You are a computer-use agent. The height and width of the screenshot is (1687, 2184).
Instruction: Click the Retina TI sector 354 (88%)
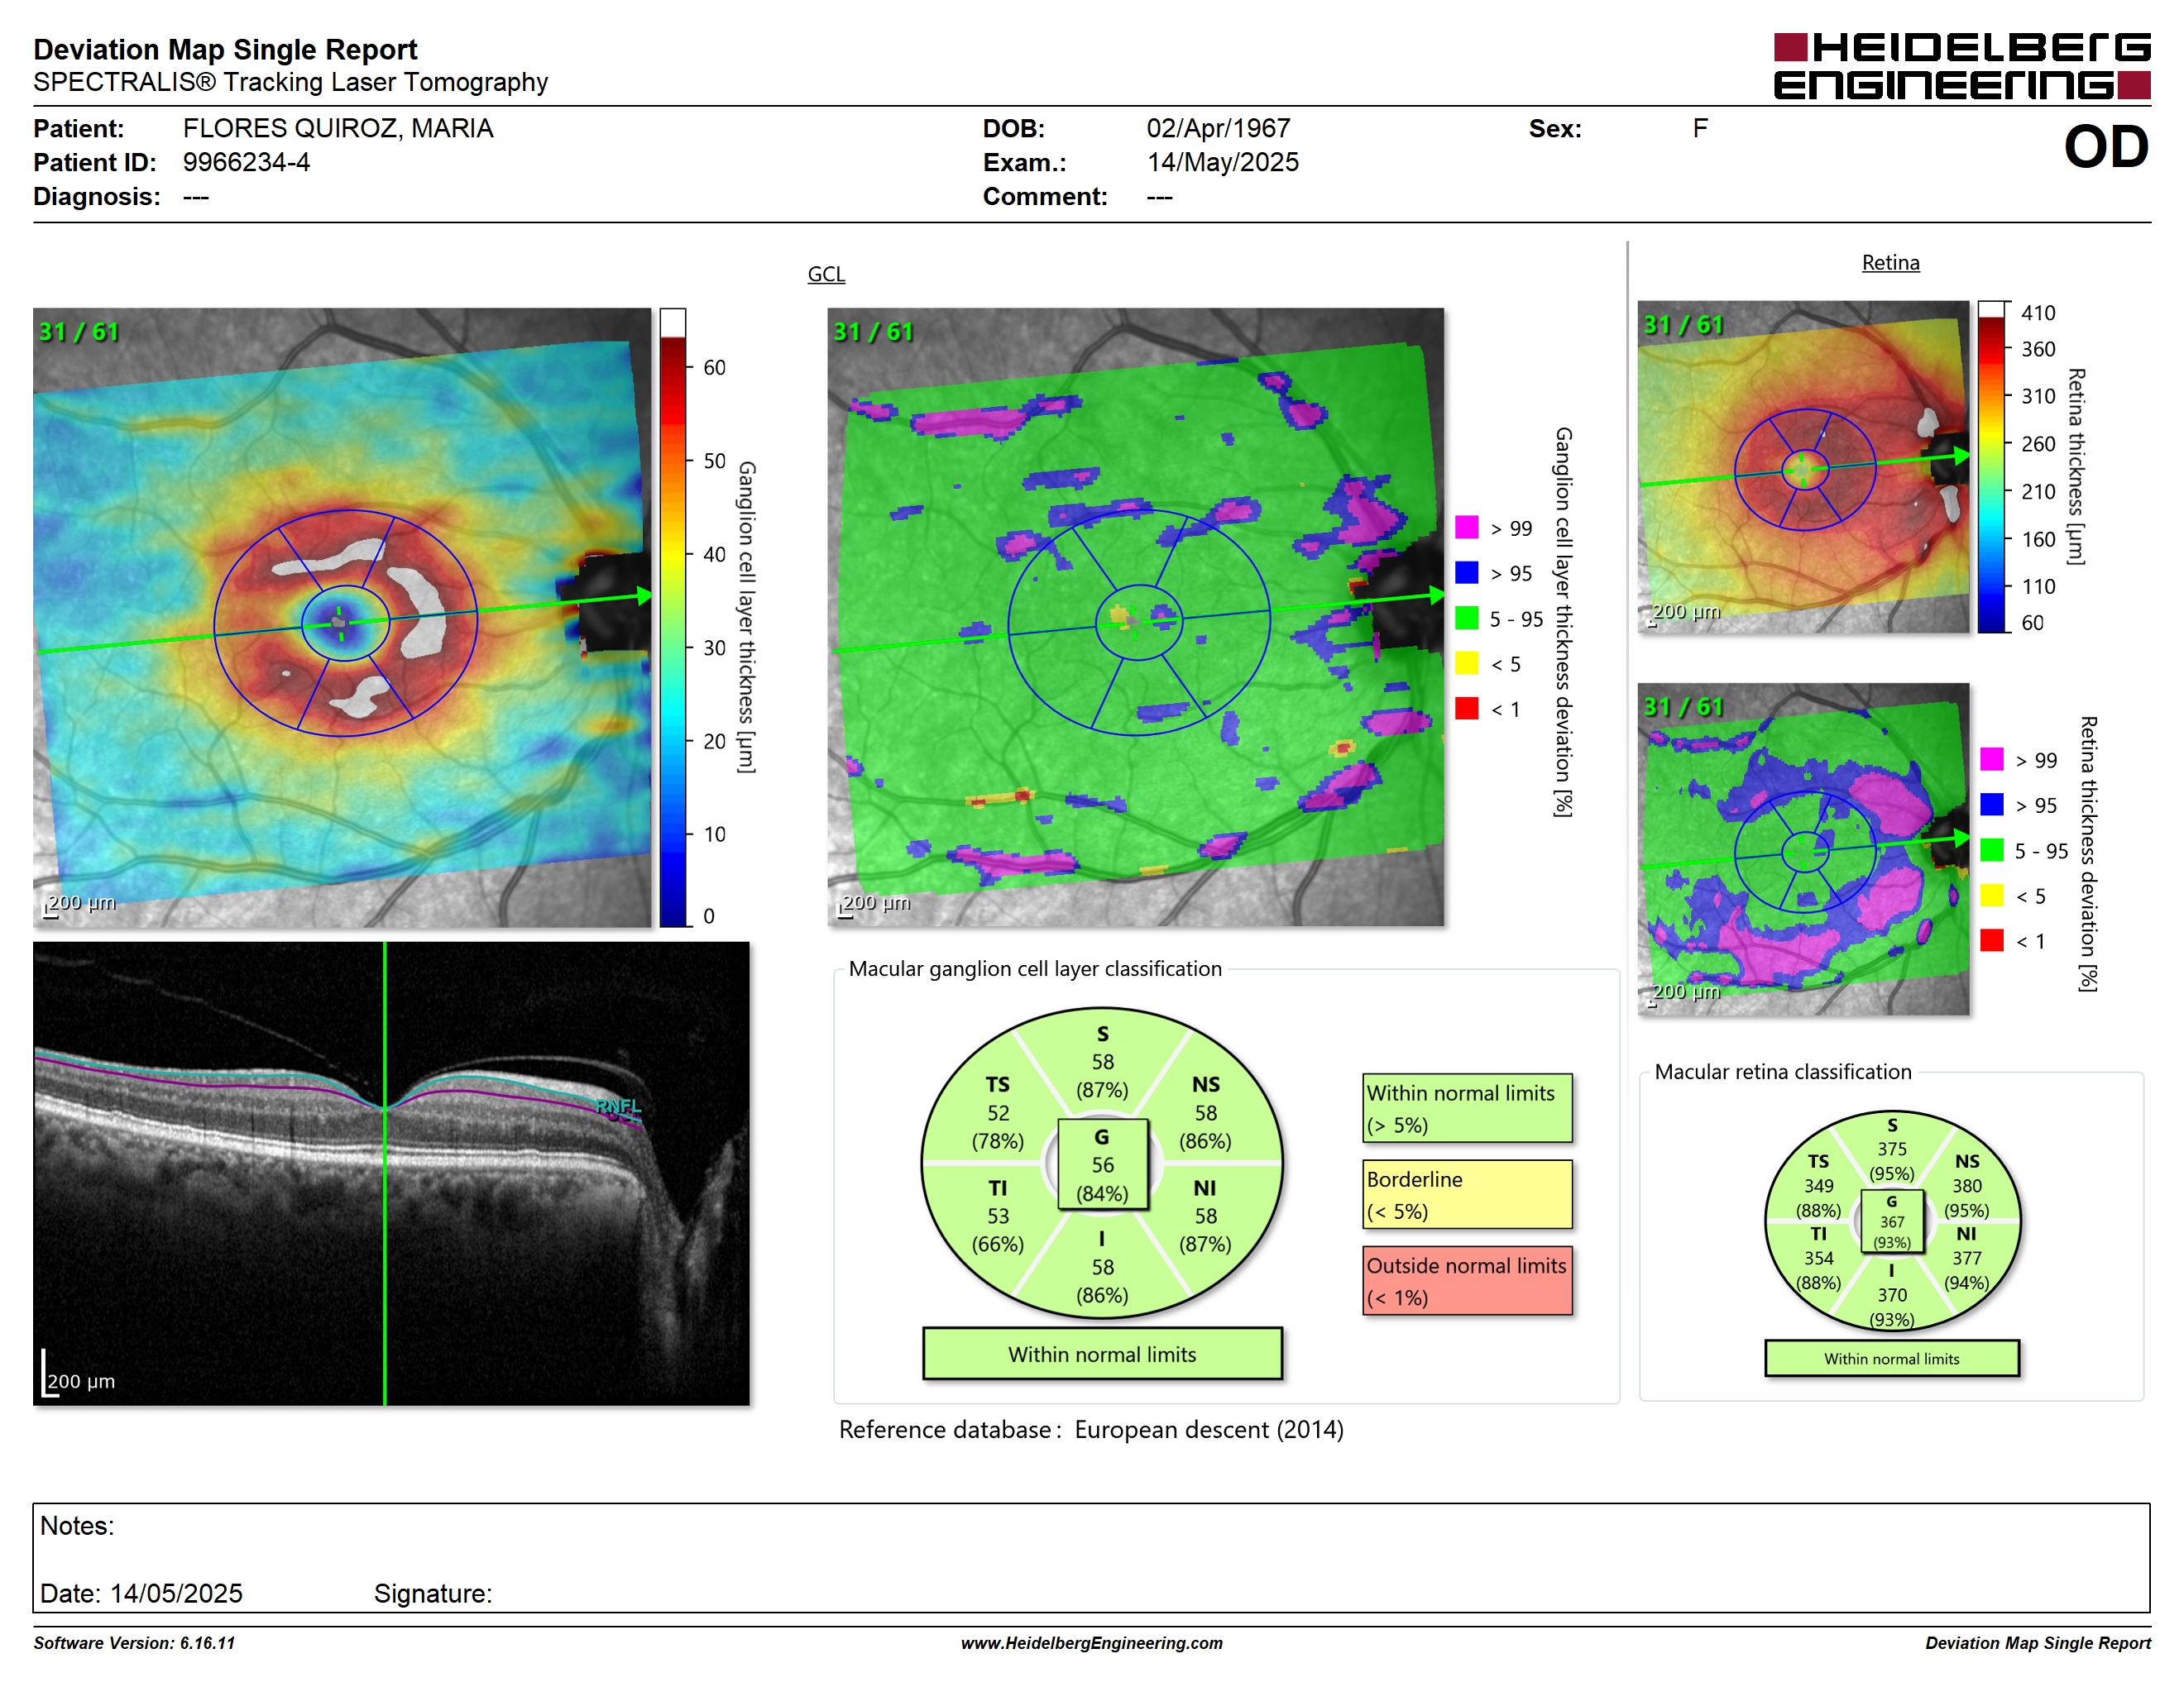click(x=1818, y=1259)
